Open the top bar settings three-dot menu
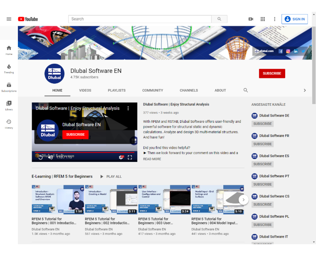 [x=274, y=19]
